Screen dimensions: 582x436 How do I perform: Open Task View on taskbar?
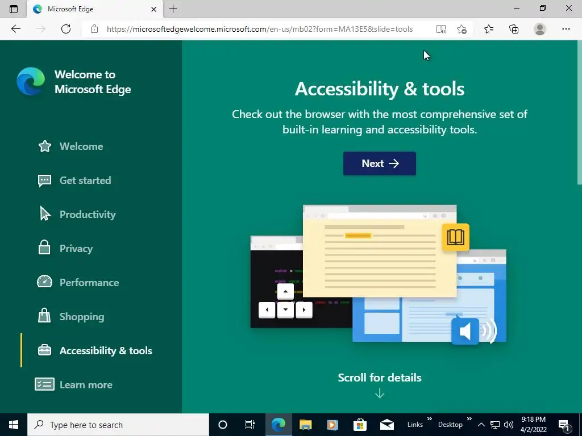point(250,425)
